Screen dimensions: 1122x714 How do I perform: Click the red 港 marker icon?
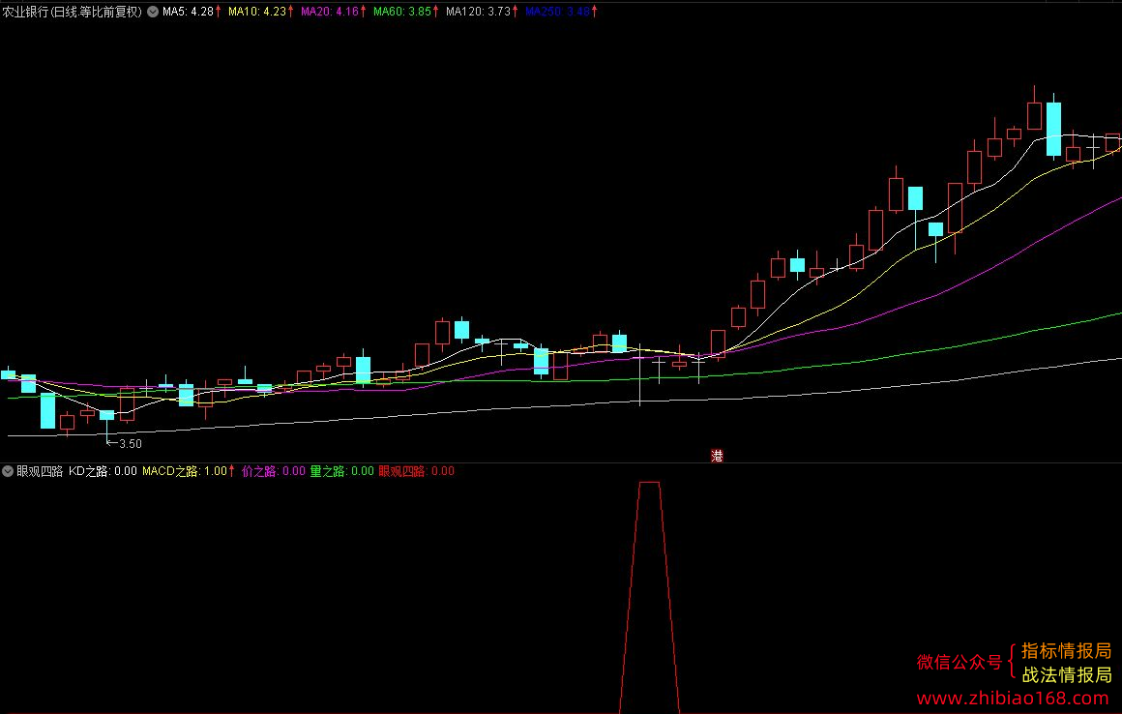point(717,456)
